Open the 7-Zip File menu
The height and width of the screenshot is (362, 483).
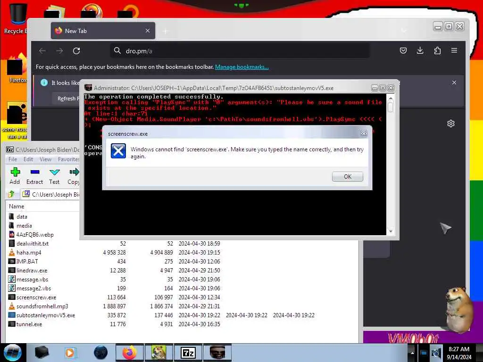(x=13, y=159)
